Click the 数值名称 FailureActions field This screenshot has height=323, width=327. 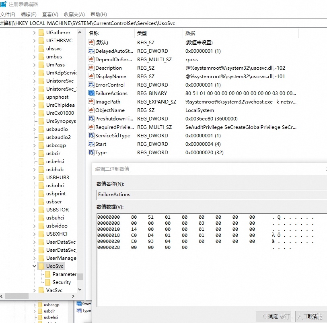[x=212, y=195]
